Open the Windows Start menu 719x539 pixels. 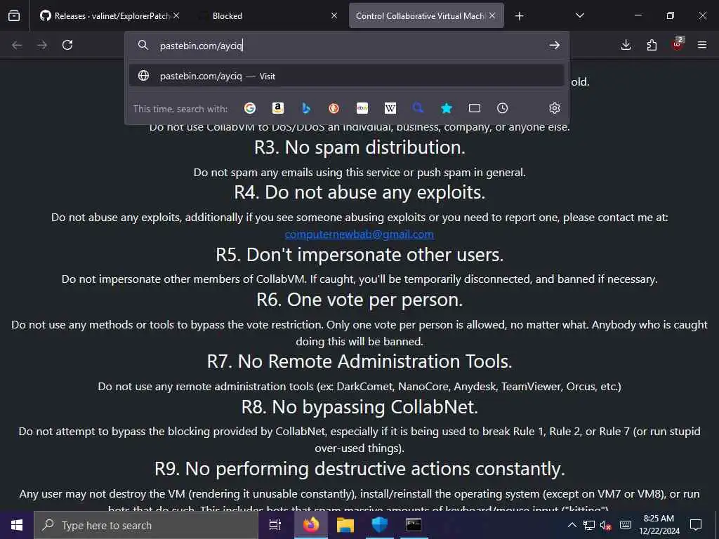click(x=17, y=525)
